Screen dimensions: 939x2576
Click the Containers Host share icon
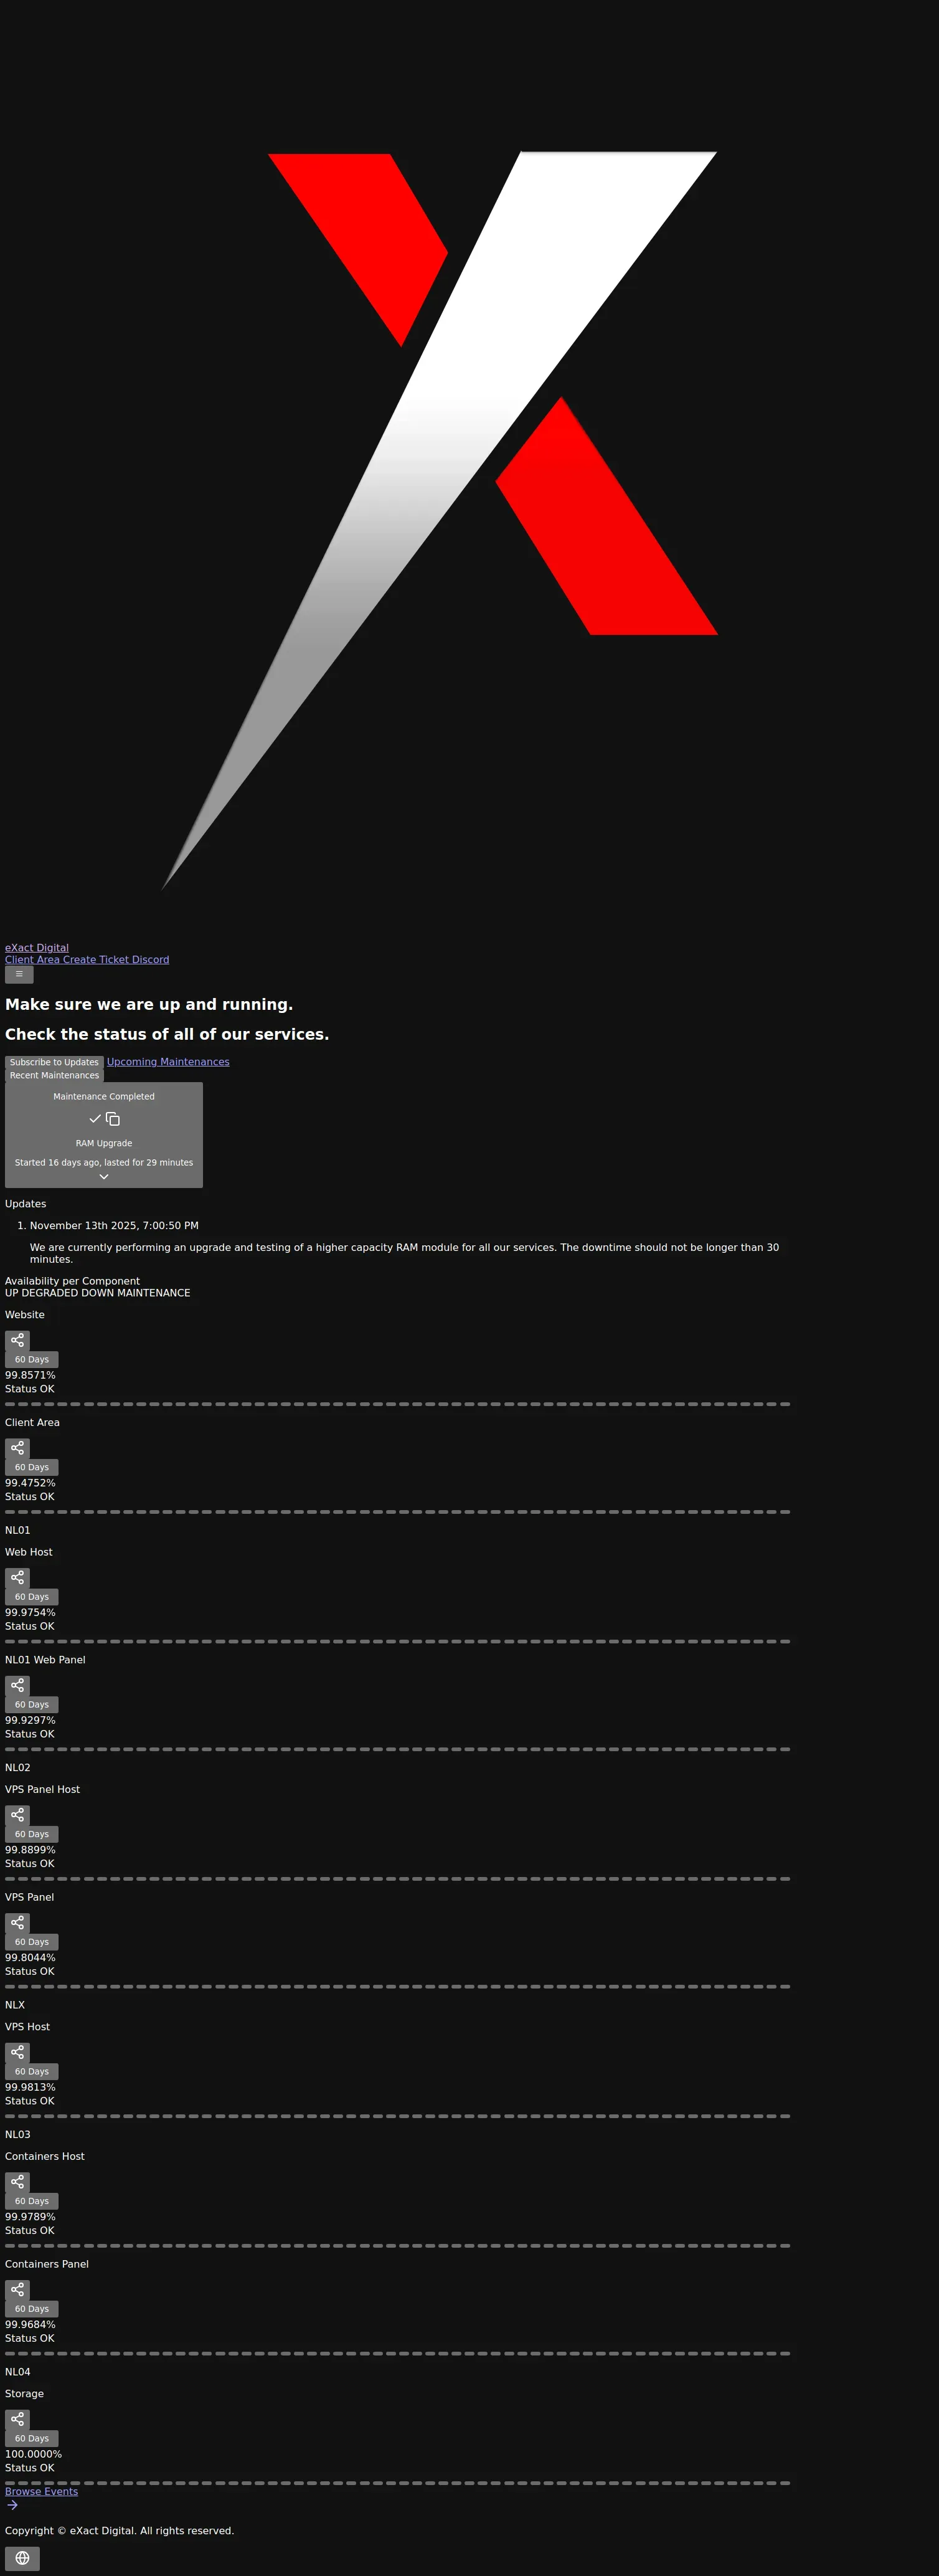[17, 2182]
